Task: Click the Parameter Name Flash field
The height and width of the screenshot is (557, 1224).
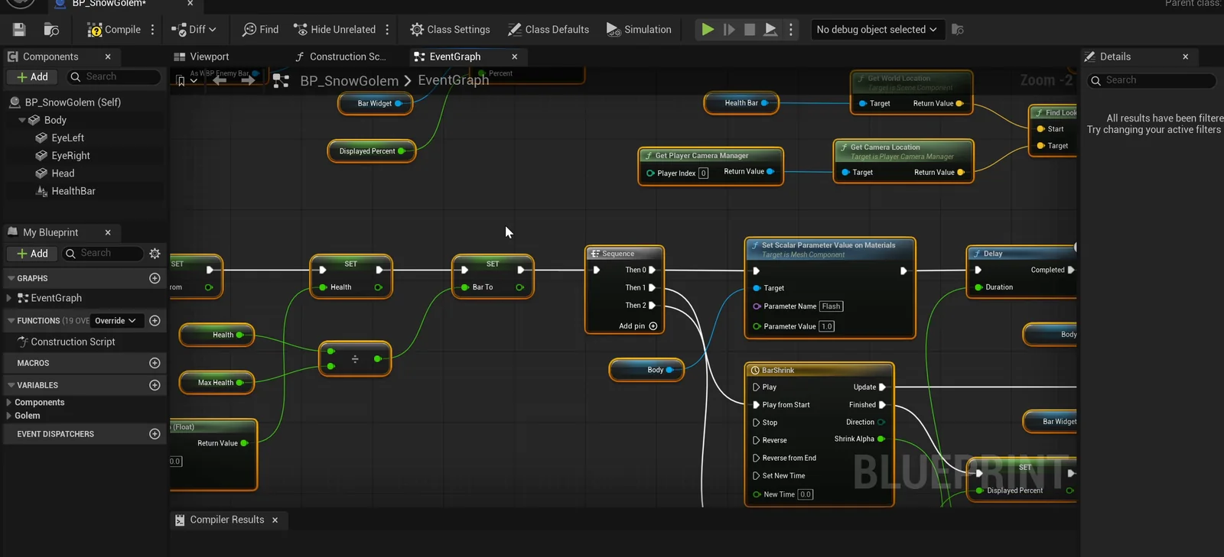Action: coord(831,306)
